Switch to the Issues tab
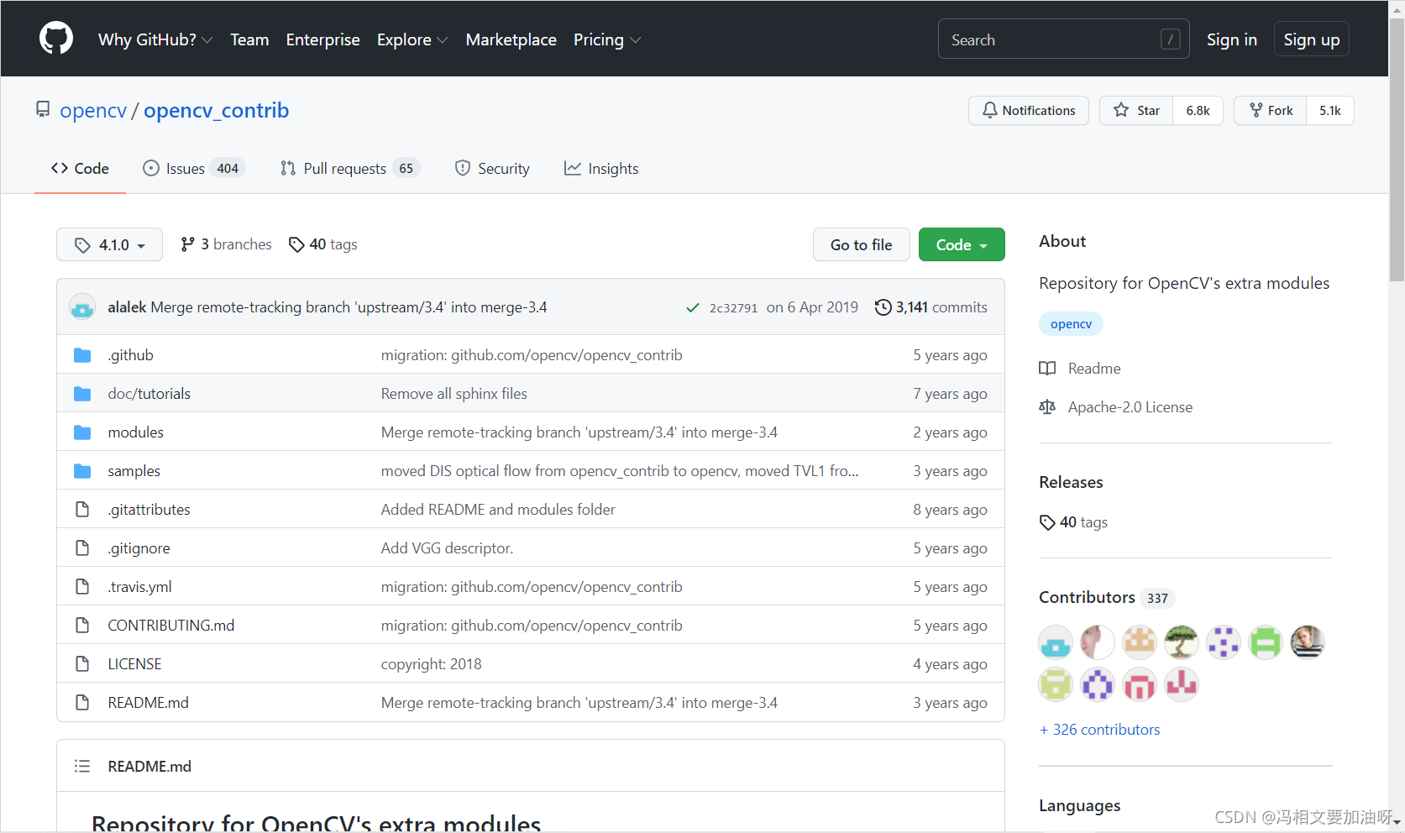 click(x=193, y=169)
